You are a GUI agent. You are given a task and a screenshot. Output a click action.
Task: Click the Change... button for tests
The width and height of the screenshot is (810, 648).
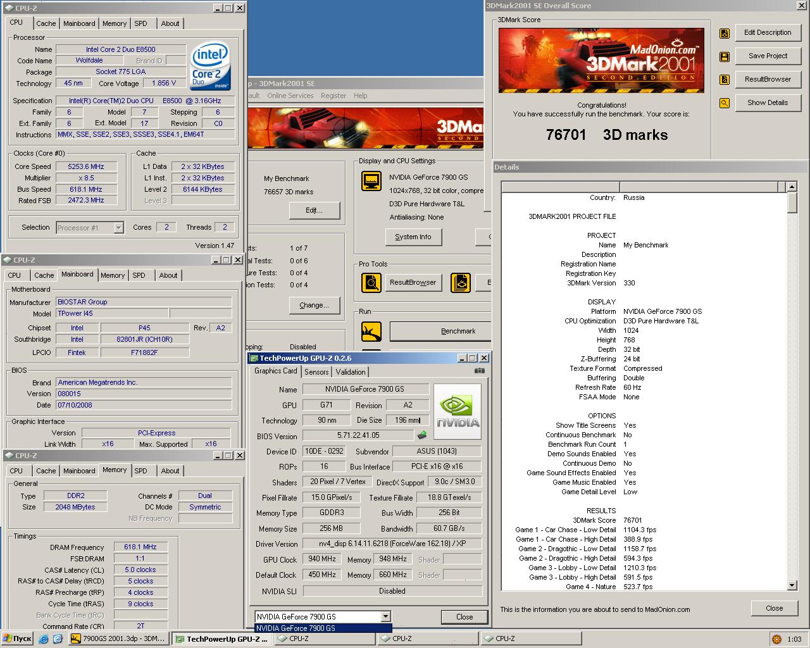(x=314, y=305)
